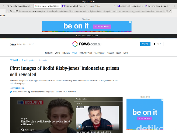Expand the tab list arrow left of tabs

pyautogui.click(x=4, y=6)
